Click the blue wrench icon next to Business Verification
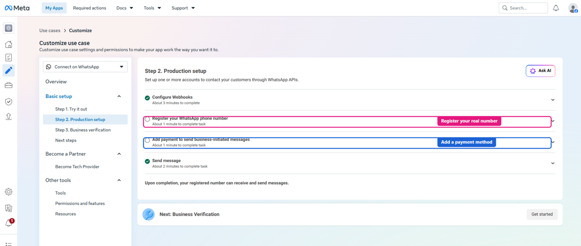Viewport: 581px width, 246px height. click(149, 214)
